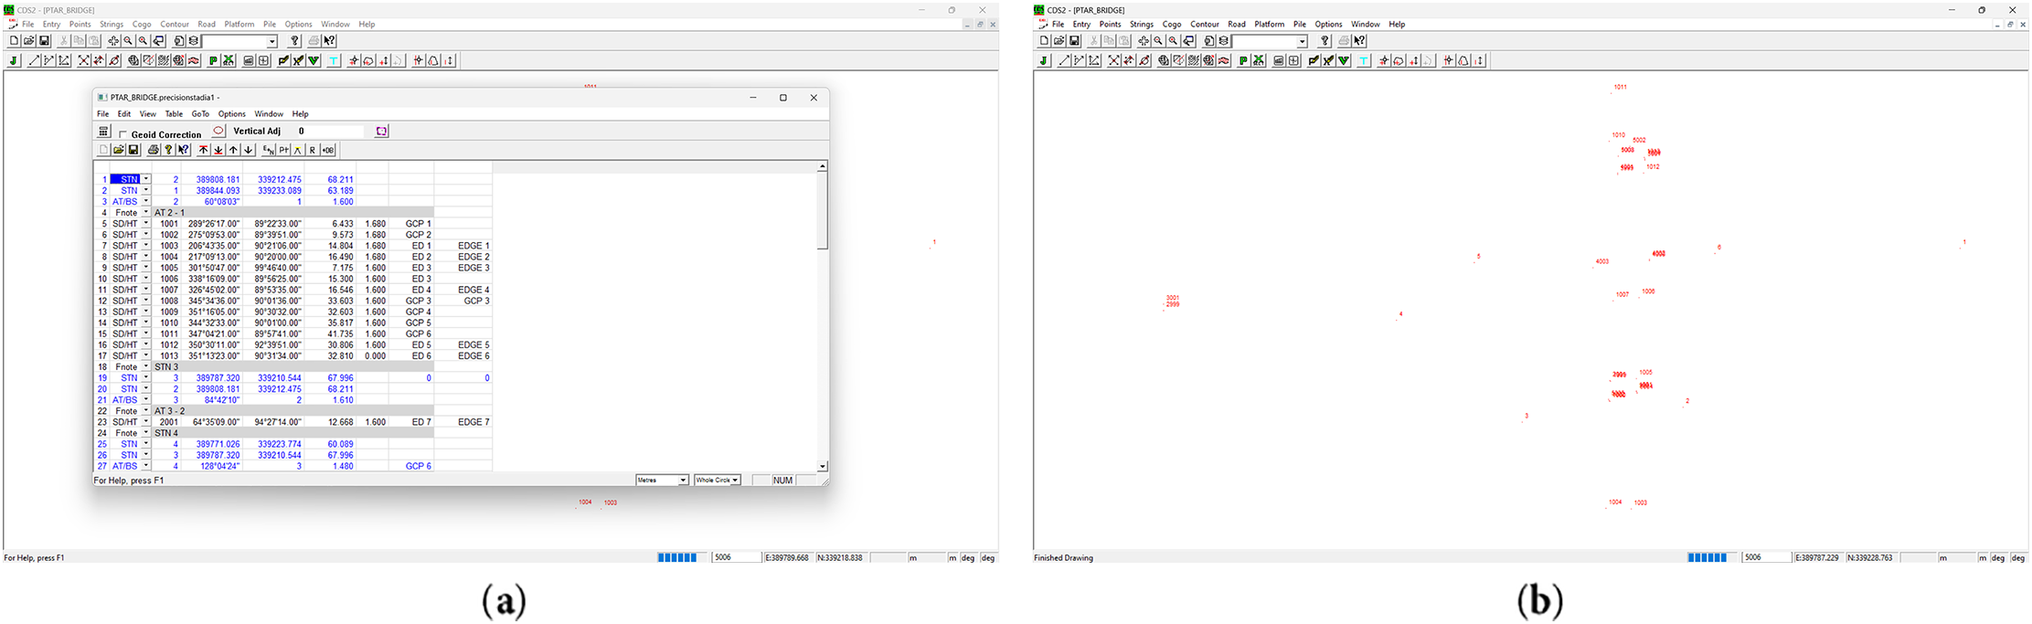
Task: Jump to last row using red-barred down arrow
Action: 218,150
